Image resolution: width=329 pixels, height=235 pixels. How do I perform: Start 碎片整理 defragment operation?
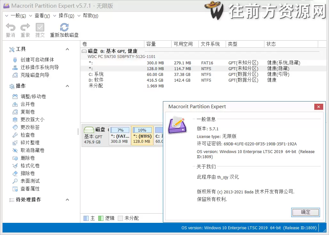click(30, 143)
